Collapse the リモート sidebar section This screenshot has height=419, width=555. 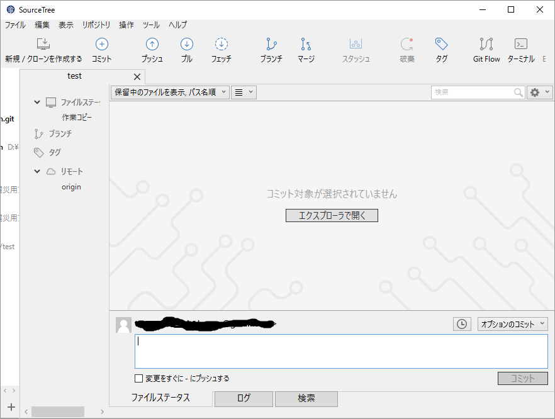pyautogui.click(x=37, y=171)
